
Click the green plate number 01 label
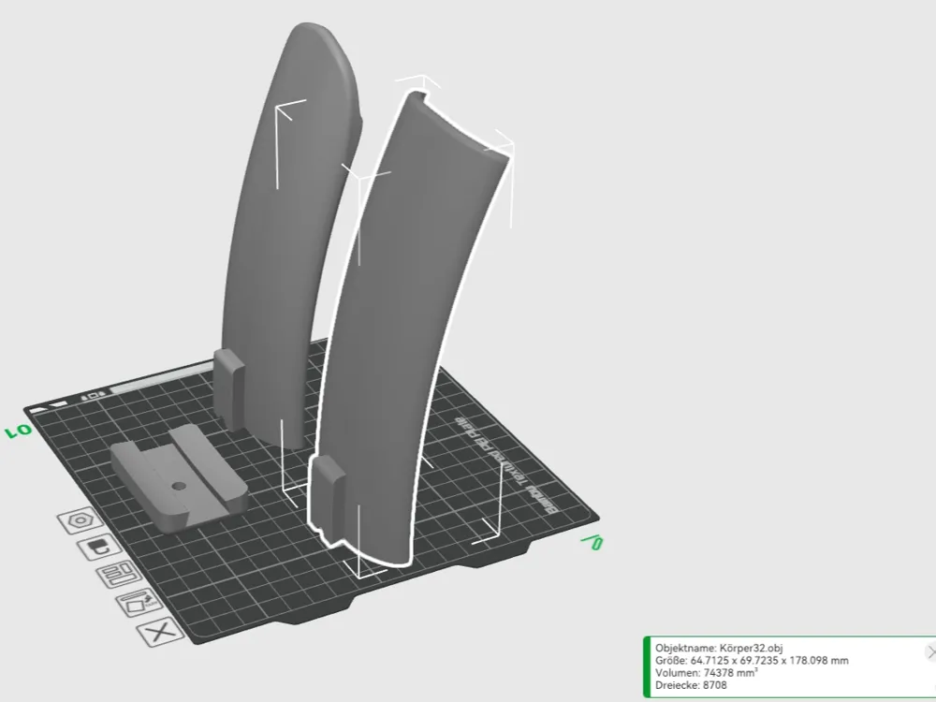[x=18, y=431]
